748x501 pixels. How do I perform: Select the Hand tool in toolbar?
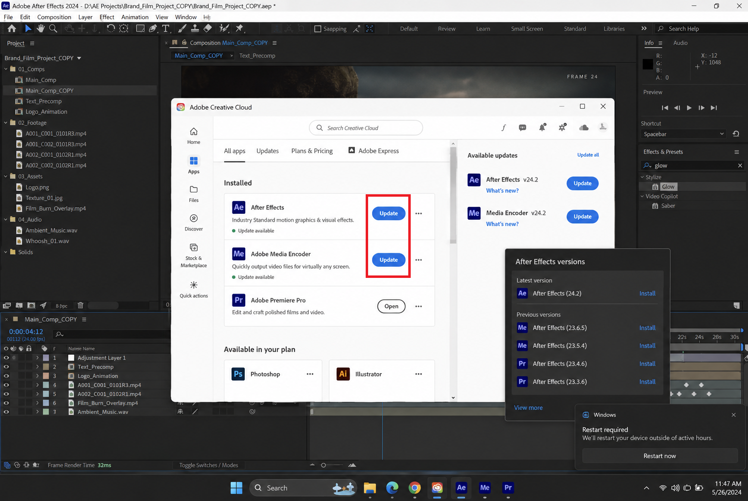tap(41, 28)
